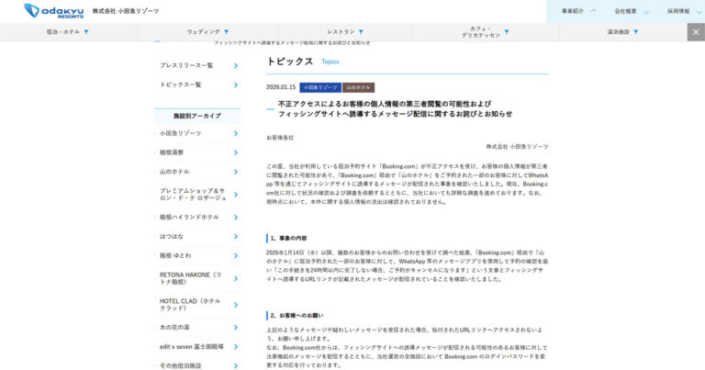Click arrow icon on トピックス一覧 row

point(236,84)
